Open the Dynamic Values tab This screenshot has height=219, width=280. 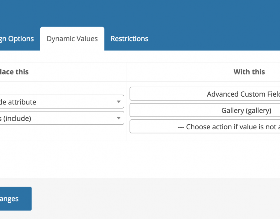[x=72, y=39]
